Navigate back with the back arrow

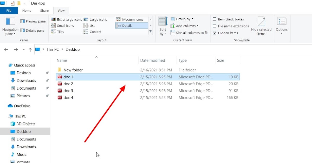point(6,49)
